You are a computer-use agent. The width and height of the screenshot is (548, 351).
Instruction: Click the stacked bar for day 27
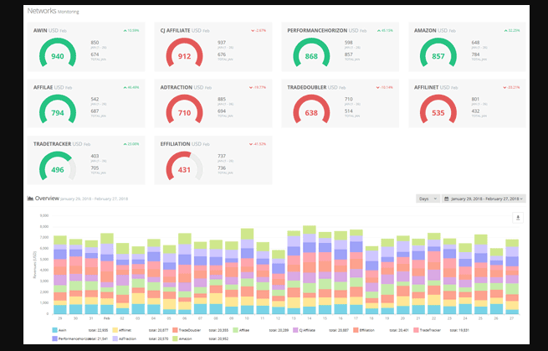click(x=512, y=276)
